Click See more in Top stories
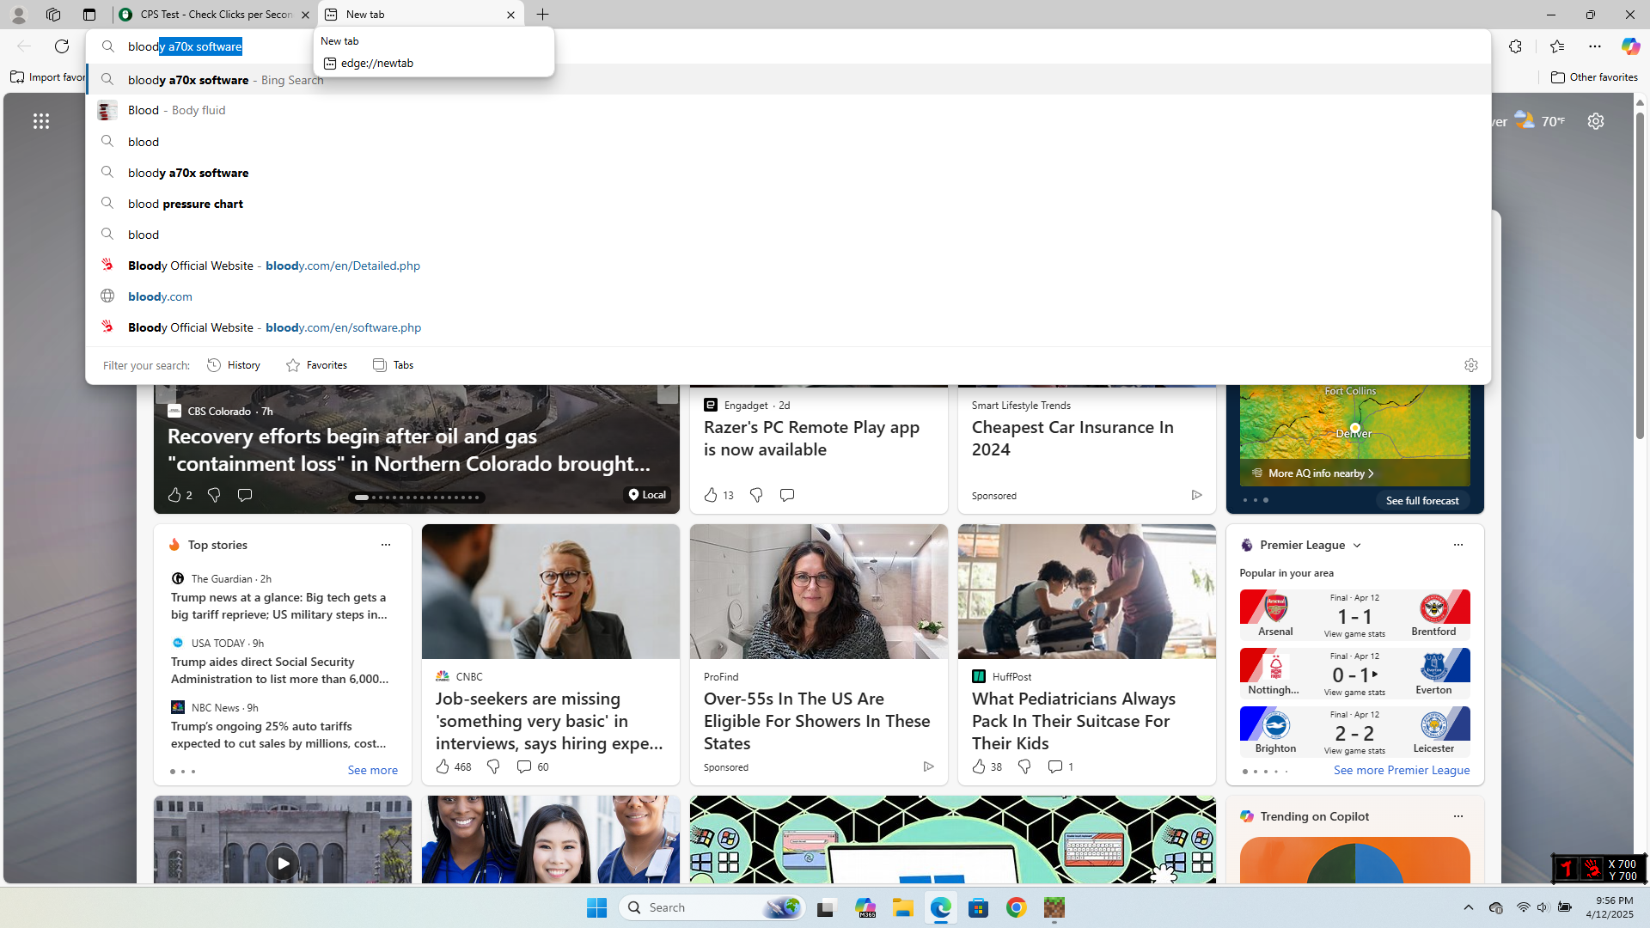This screenshot has width=1650, height=928. click(373, 771)
